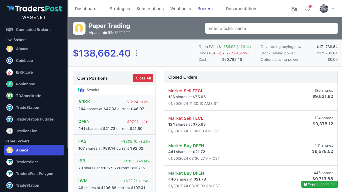
Task: Open the Robinhood live broker link
Action: pyautogui.click(x=34, y=84)
